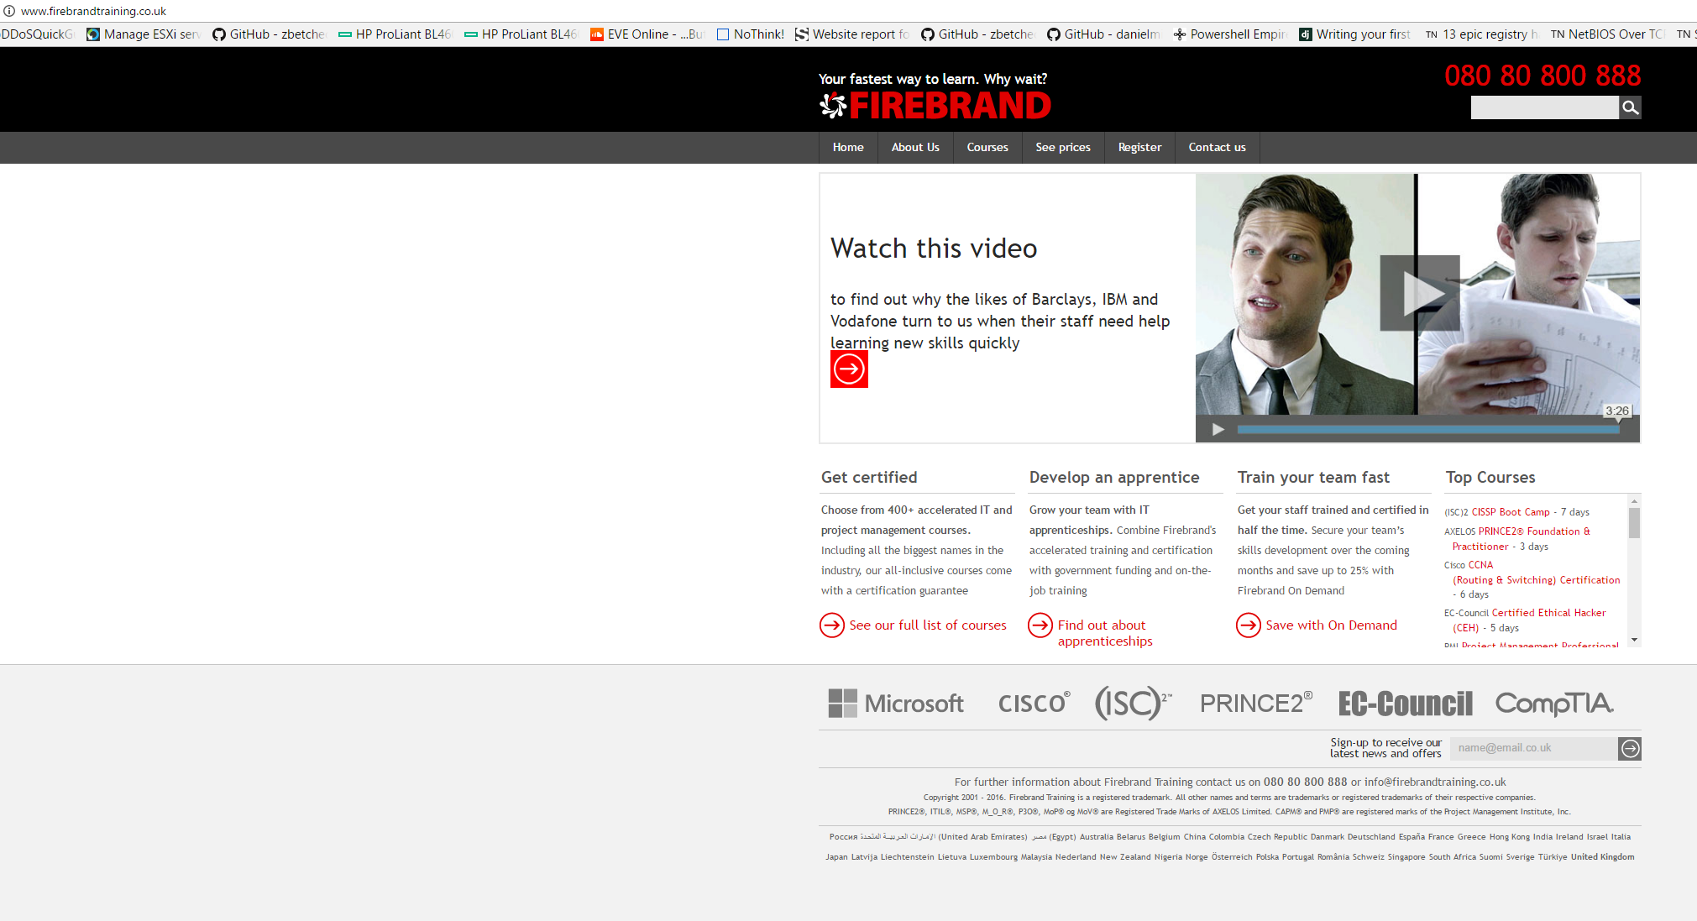Open 13 epic registry bookmark

pyautogui.click(x=1481, y=34)
